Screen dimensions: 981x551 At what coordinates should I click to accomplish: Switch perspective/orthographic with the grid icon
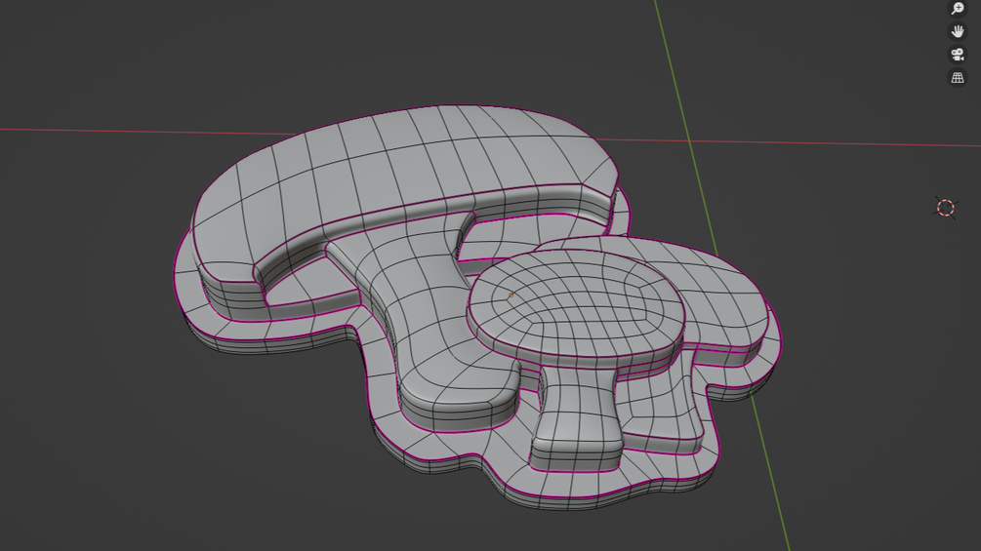pyautogui.click(x=958, y=77)
